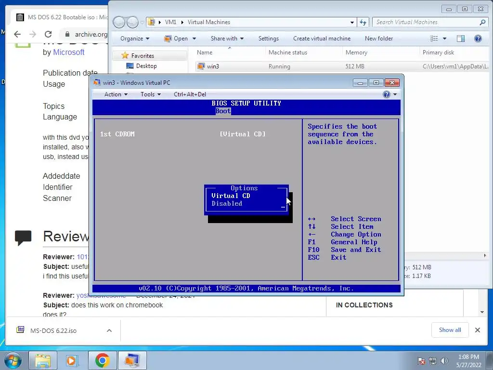Select the win3 virtual machine row
This screenshot has width=493, height=370.
click(x=342, y=66)
